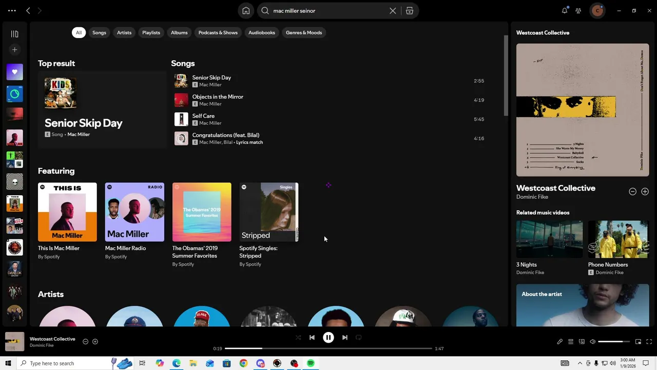Add song via plus icon in right panel

[x=645, y=192]
